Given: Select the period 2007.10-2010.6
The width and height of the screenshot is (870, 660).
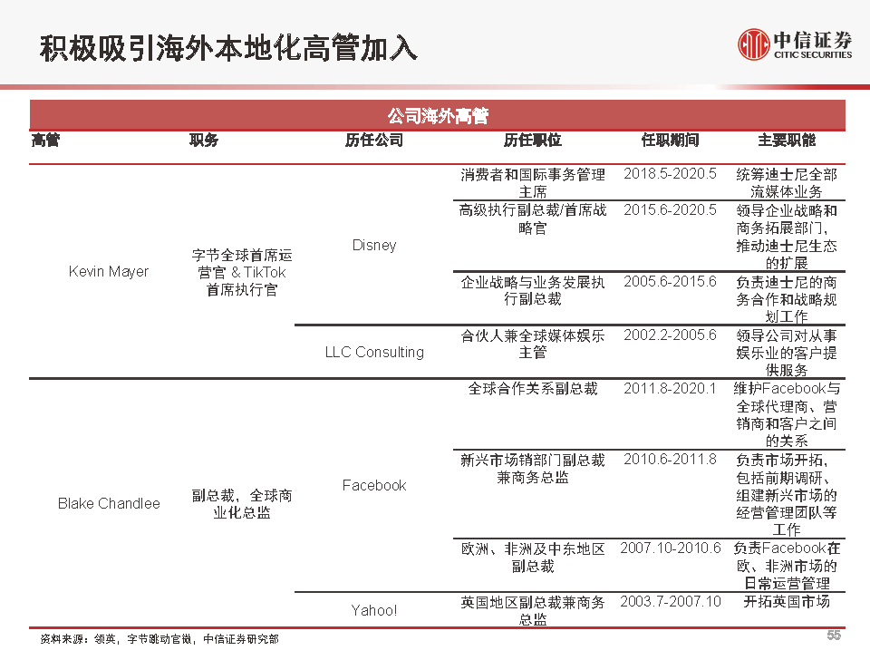Looking at the screenshot, I should (x=671, y=548).
